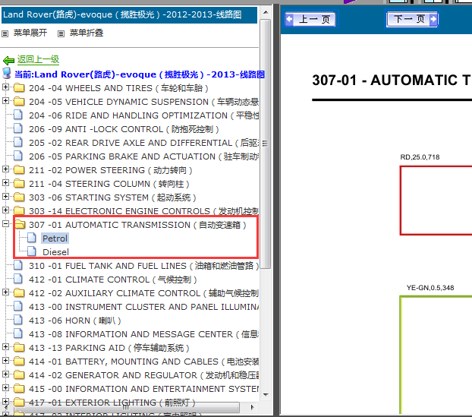Click the horizontal scrollbar thumb

125,407
